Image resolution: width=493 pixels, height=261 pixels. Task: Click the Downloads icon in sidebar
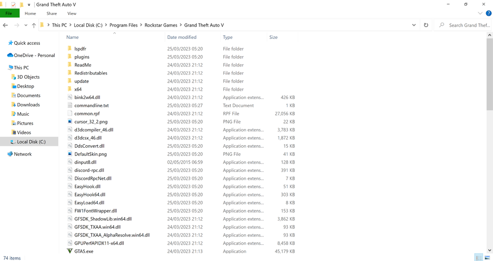pyautogui.click(x=13, y=104)
